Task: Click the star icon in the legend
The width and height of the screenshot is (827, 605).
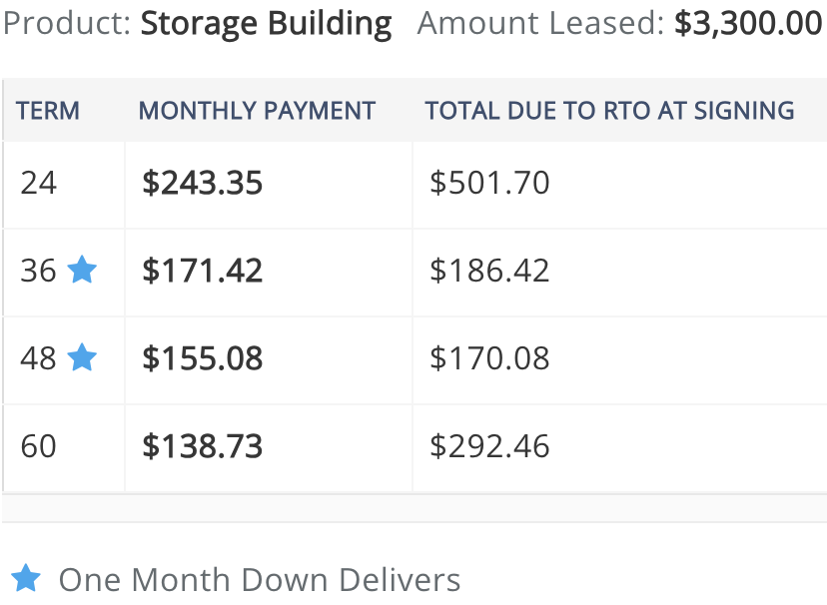Action: (x=26, y=578)
